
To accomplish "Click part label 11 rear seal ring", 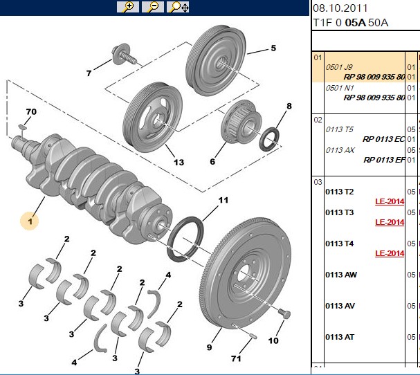I will coord(223,200).
